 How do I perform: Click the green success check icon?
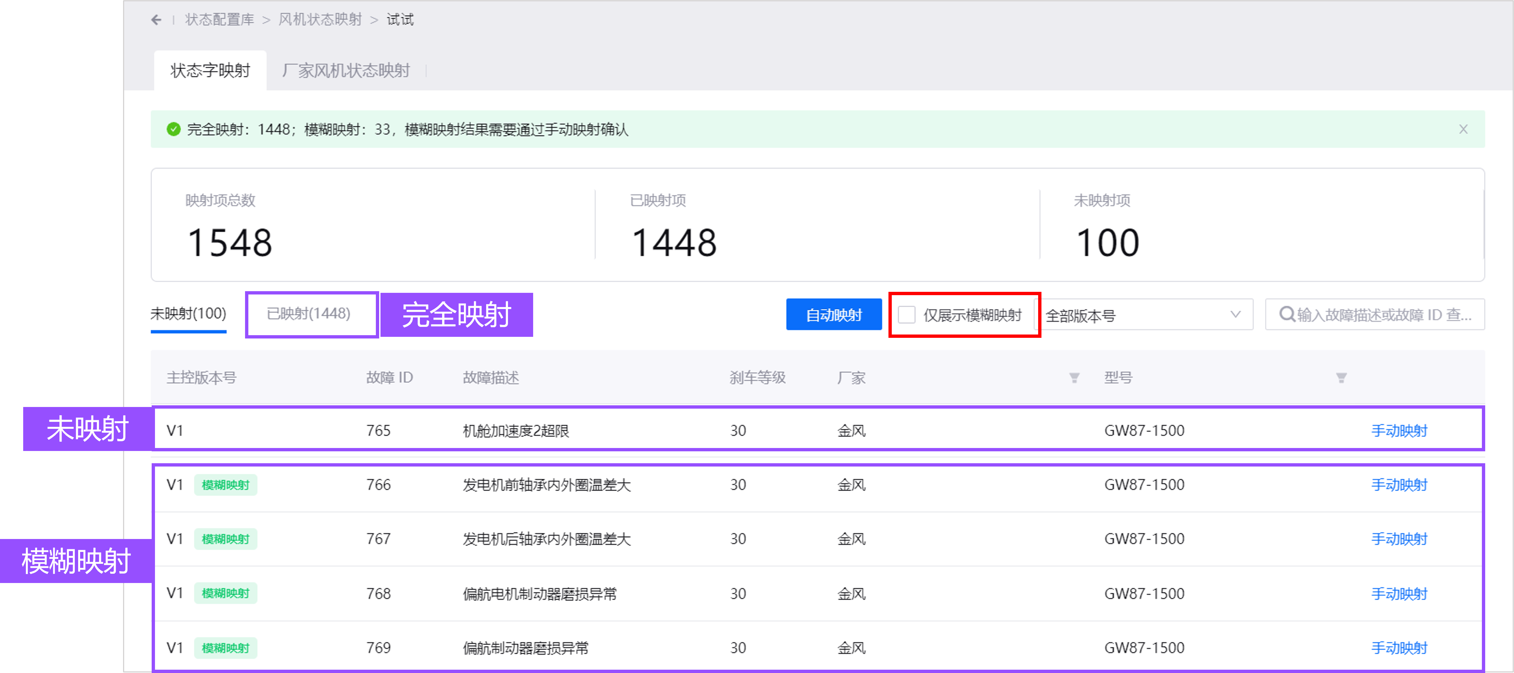point(174,129)
